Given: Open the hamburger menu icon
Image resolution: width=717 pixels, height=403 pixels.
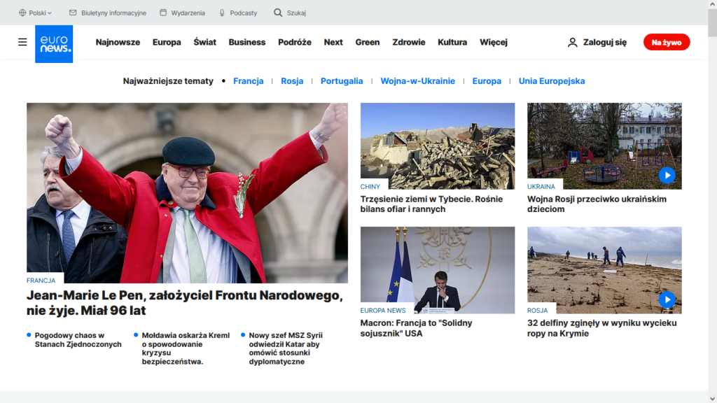Looking at the screenshot, I should coord(22,42).
